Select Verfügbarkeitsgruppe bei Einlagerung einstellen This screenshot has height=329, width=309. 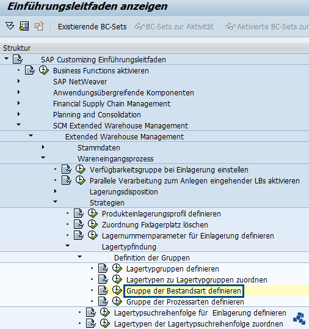coord(169,170)
